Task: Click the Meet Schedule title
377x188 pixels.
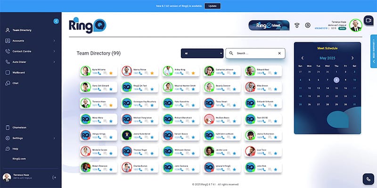Action: point(328,48)
